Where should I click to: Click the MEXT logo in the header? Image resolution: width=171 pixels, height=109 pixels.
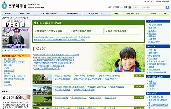(x=23, y=5)
